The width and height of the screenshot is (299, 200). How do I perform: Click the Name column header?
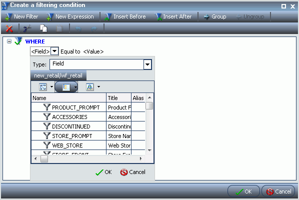click(68, 98)
